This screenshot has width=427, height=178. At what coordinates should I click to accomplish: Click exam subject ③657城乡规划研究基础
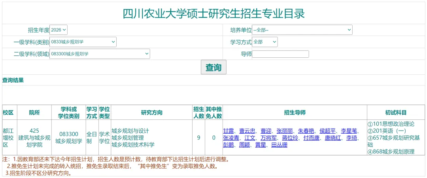click(394, 141)
